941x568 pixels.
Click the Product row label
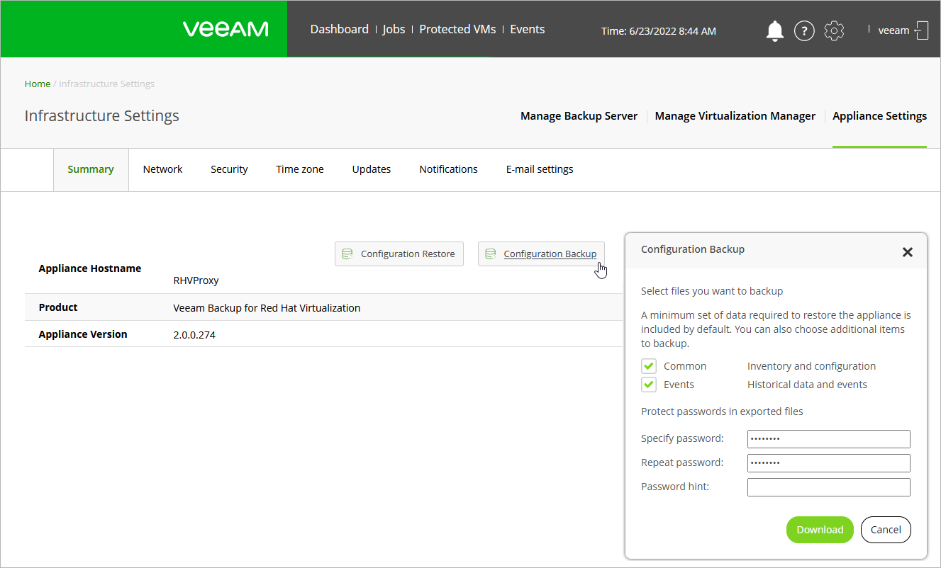pos(58,307)
